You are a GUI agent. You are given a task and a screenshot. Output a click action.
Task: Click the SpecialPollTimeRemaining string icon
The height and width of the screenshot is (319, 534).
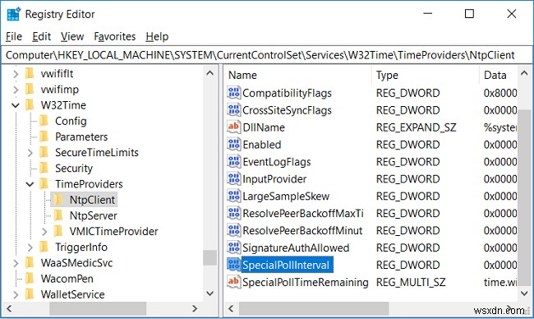click(x=233, y=282)
